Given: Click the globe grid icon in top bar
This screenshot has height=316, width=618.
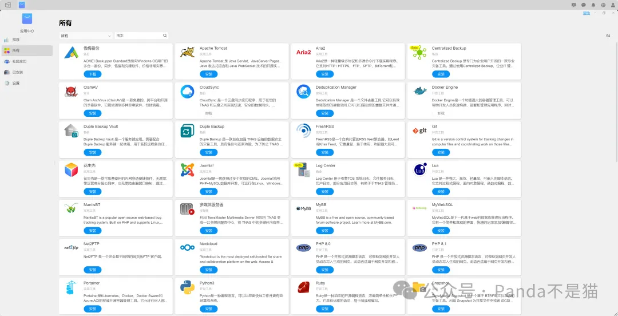Looking at the screenshot, I should 604,5.
